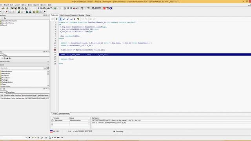Select Imported Fixed Users in connections tree
Screen dimensions: 251x141
(9, 21)
